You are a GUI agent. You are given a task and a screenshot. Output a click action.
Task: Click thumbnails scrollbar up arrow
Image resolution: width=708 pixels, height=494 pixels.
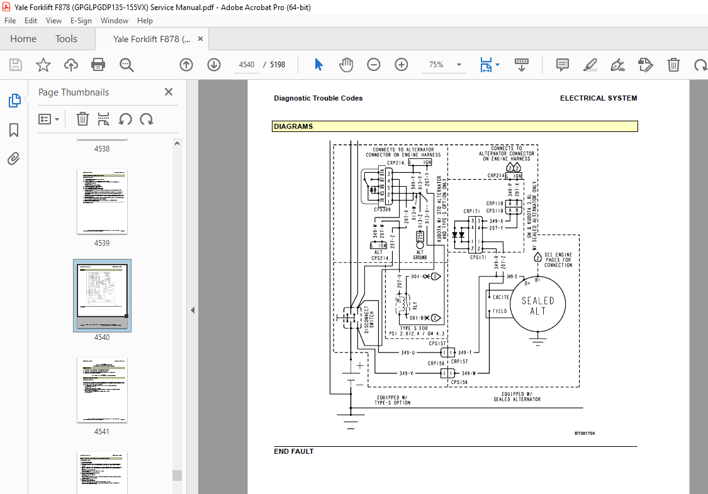(177, 143)
